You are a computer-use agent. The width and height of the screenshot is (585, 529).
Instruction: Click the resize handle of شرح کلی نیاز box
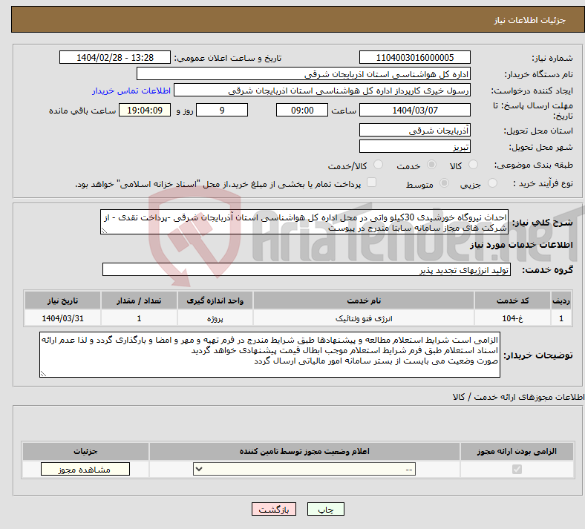coord(104,231)
